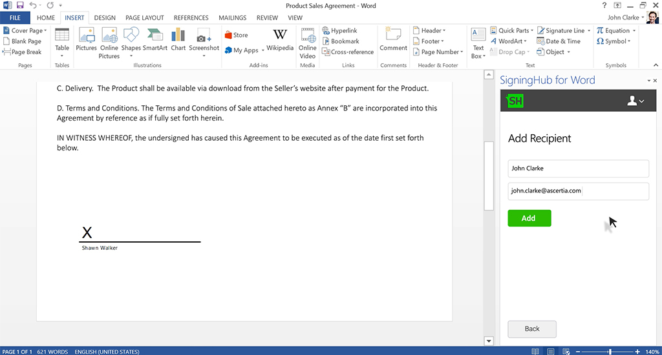Open SigningHub task pane options arrow
The height and width of the screenshot is (355, 662).
649,81
